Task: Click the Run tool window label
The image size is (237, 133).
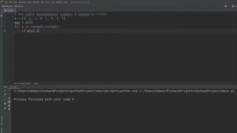Action: coord(6,87)
